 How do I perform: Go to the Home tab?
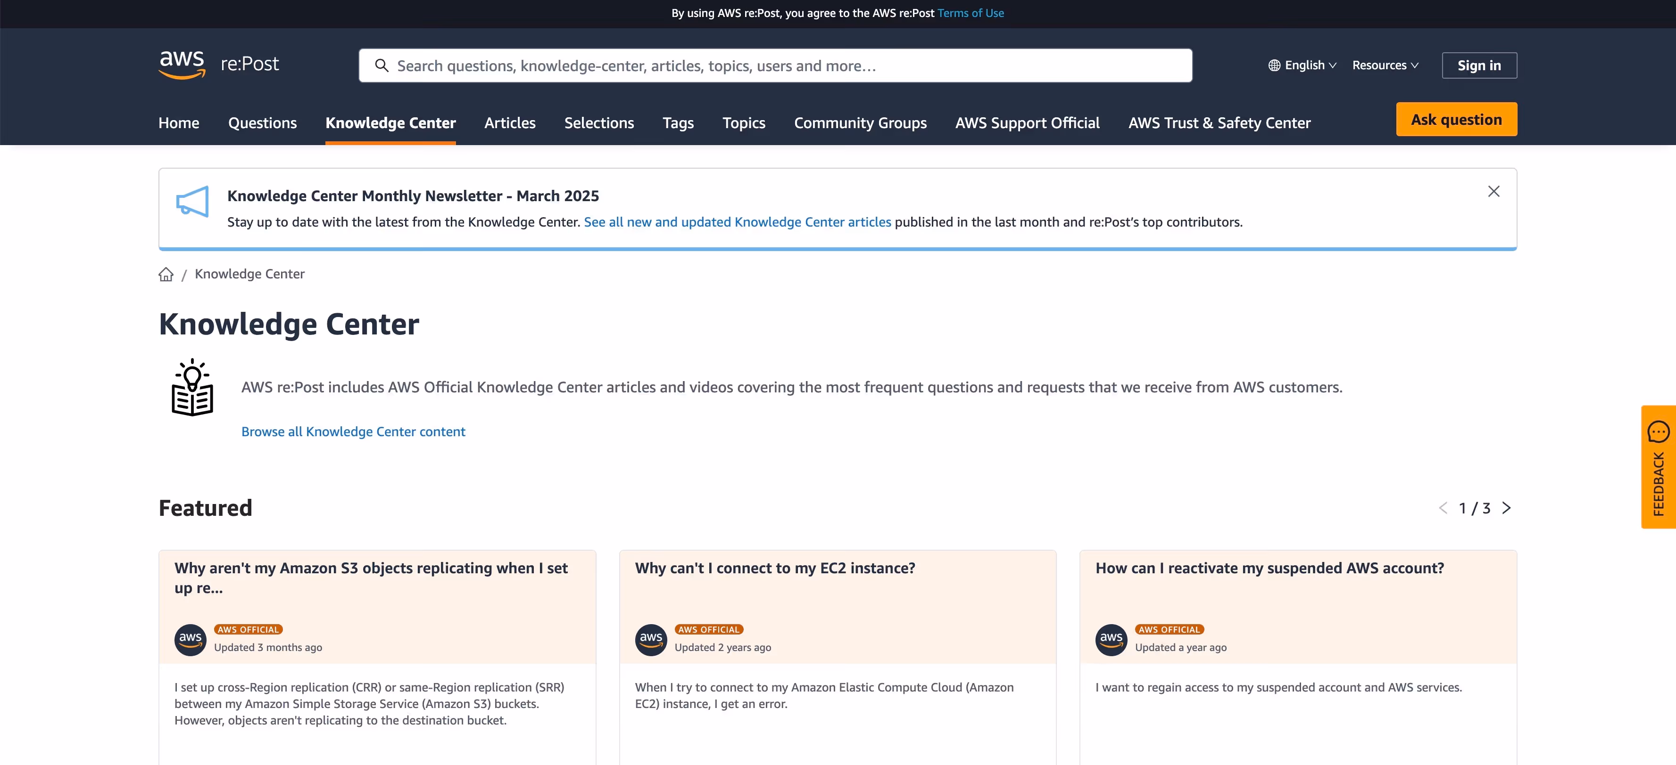pyautogui.click(x=179, y=123)
